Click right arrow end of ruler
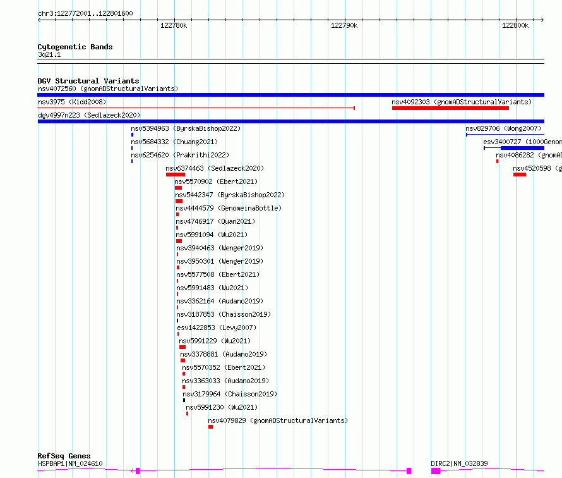This screenshot has height=478, width=562. 542,20
